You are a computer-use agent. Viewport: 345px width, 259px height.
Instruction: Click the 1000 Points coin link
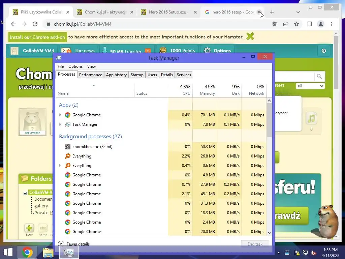[x=177, y=51]
